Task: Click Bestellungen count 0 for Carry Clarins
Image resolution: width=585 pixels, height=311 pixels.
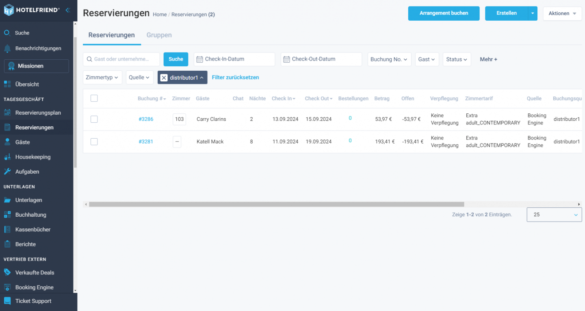Action: 350,118
